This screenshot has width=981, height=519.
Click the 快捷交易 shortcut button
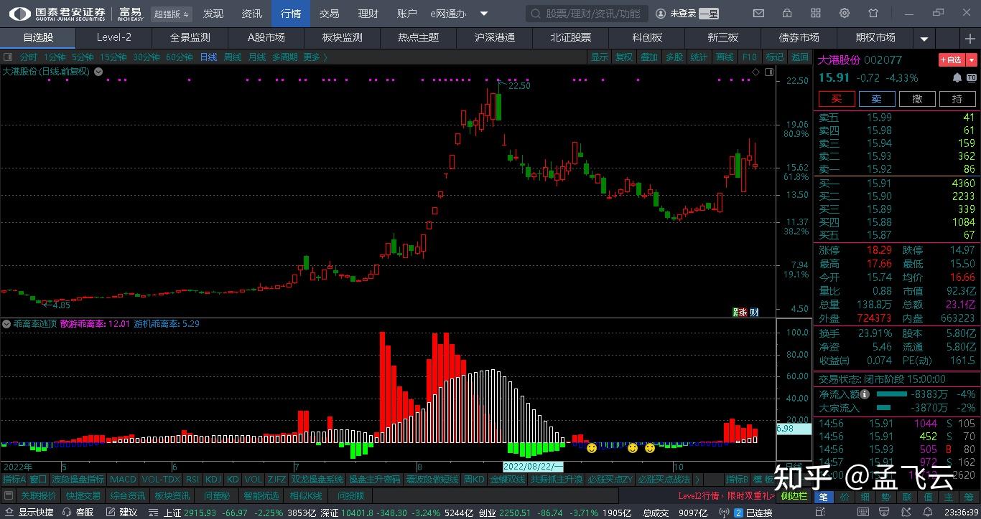tap(83, 495)
